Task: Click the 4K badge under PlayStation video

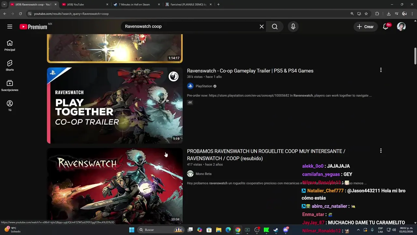Action: coord(190,102)
